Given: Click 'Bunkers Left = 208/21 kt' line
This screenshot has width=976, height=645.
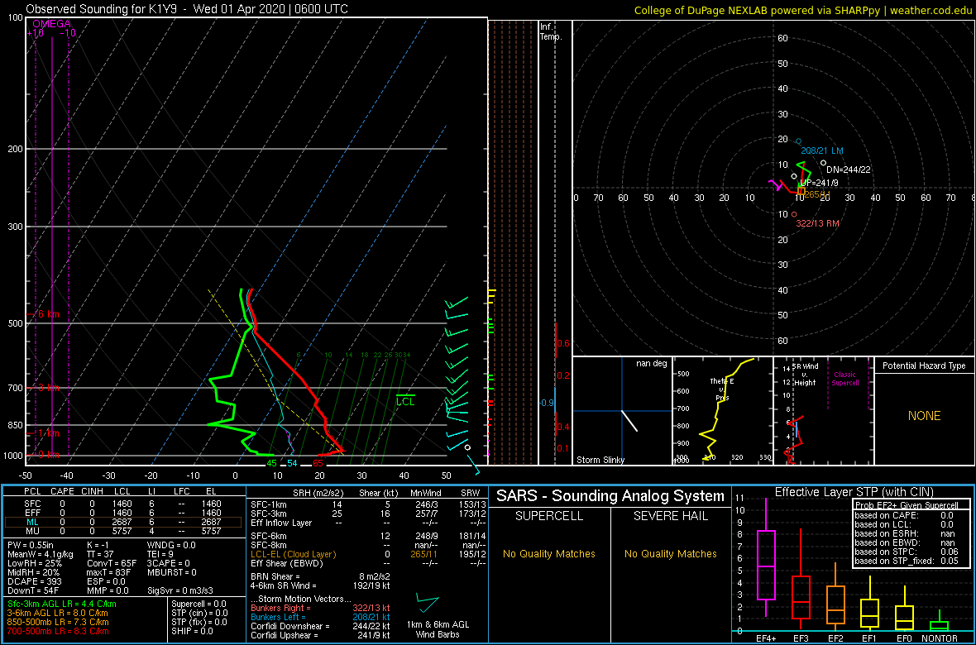Looking at the screenshot, I should (320, 617).
